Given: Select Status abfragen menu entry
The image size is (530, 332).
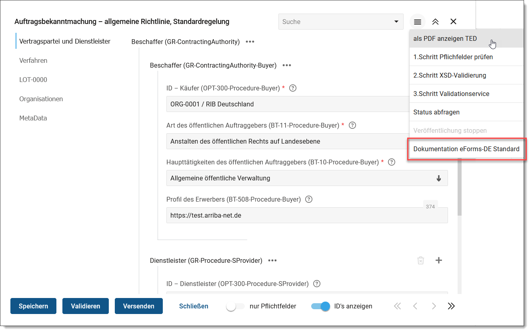Looking at the screenshot, I should coord(466,112).
